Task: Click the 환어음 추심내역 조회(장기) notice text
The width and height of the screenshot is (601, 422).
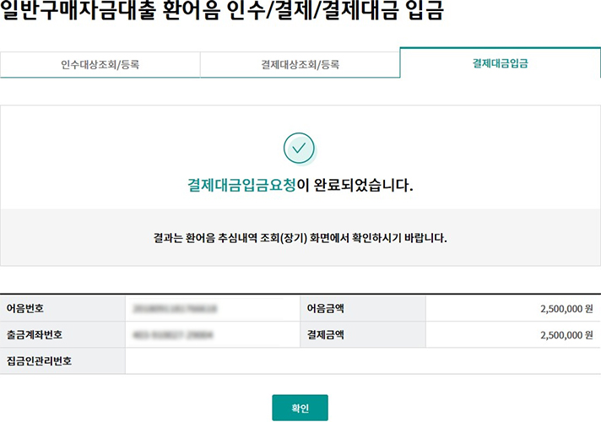Action: pos(252,238)
